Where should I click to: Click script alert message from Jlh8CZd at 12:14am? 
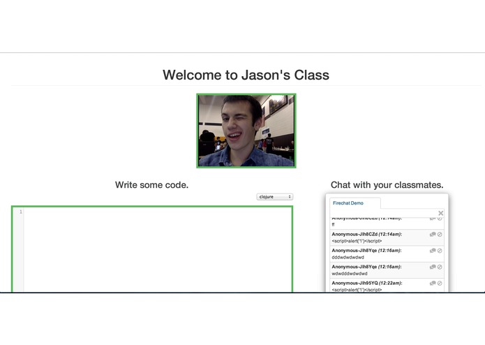point(357,241)
